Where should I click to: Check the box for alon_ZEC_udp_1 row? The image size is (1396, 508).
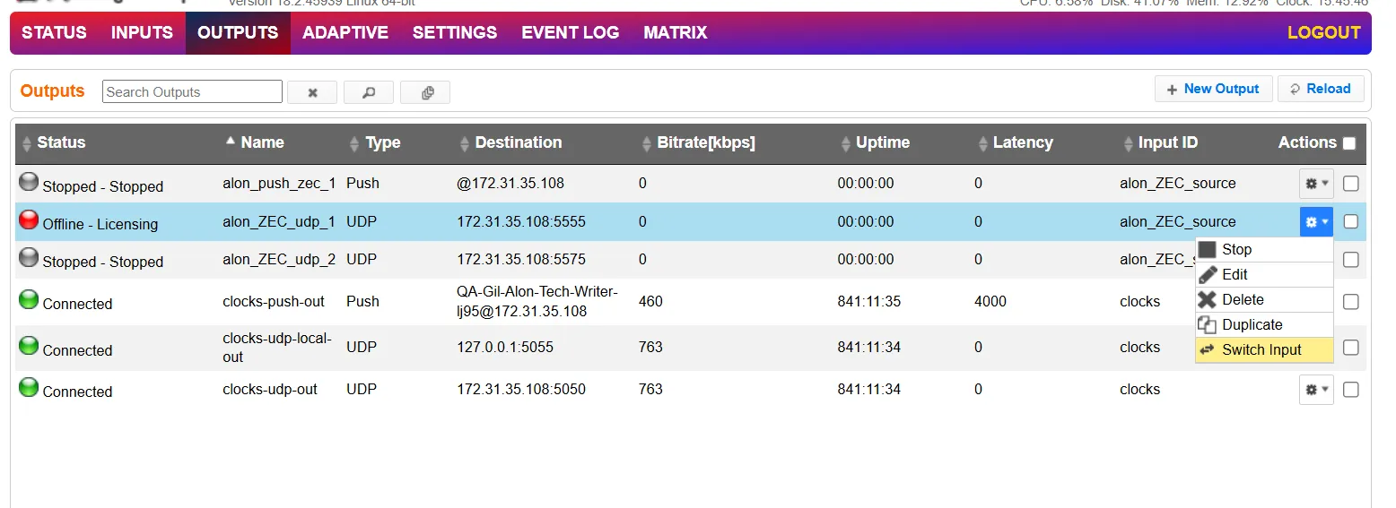click(1350, 221)
